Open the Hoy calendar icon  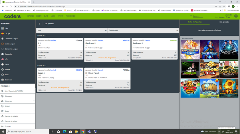(3, 28)
